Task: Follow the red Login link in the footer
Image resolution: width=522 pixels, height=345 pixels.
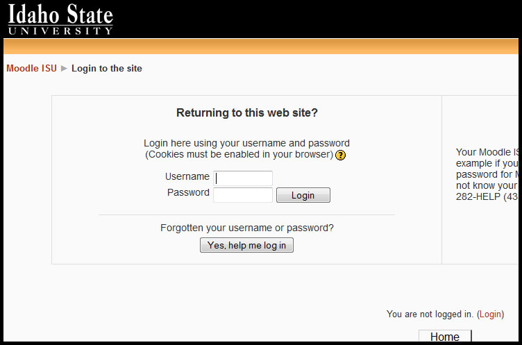Action: click(x=490, y=314)
